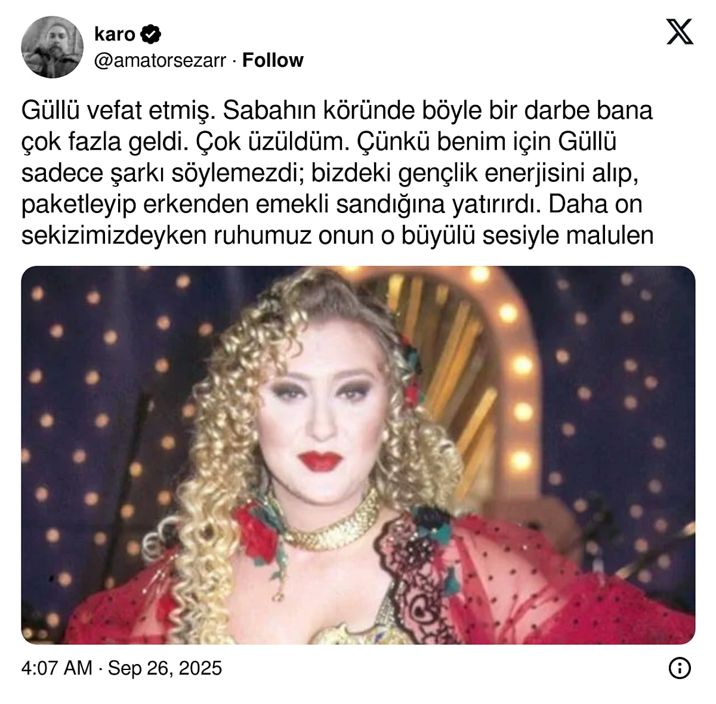This screenshot has width=716, height=704.
Task: Follow the @amatorsezarr account
Action: (x=273, y=60)
